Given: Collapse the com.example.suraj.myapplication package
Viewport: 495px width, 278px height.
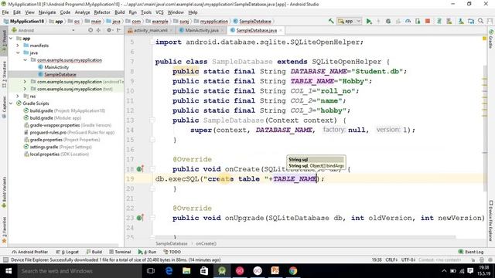Looking at the screenshot, I should pos(26,60).
